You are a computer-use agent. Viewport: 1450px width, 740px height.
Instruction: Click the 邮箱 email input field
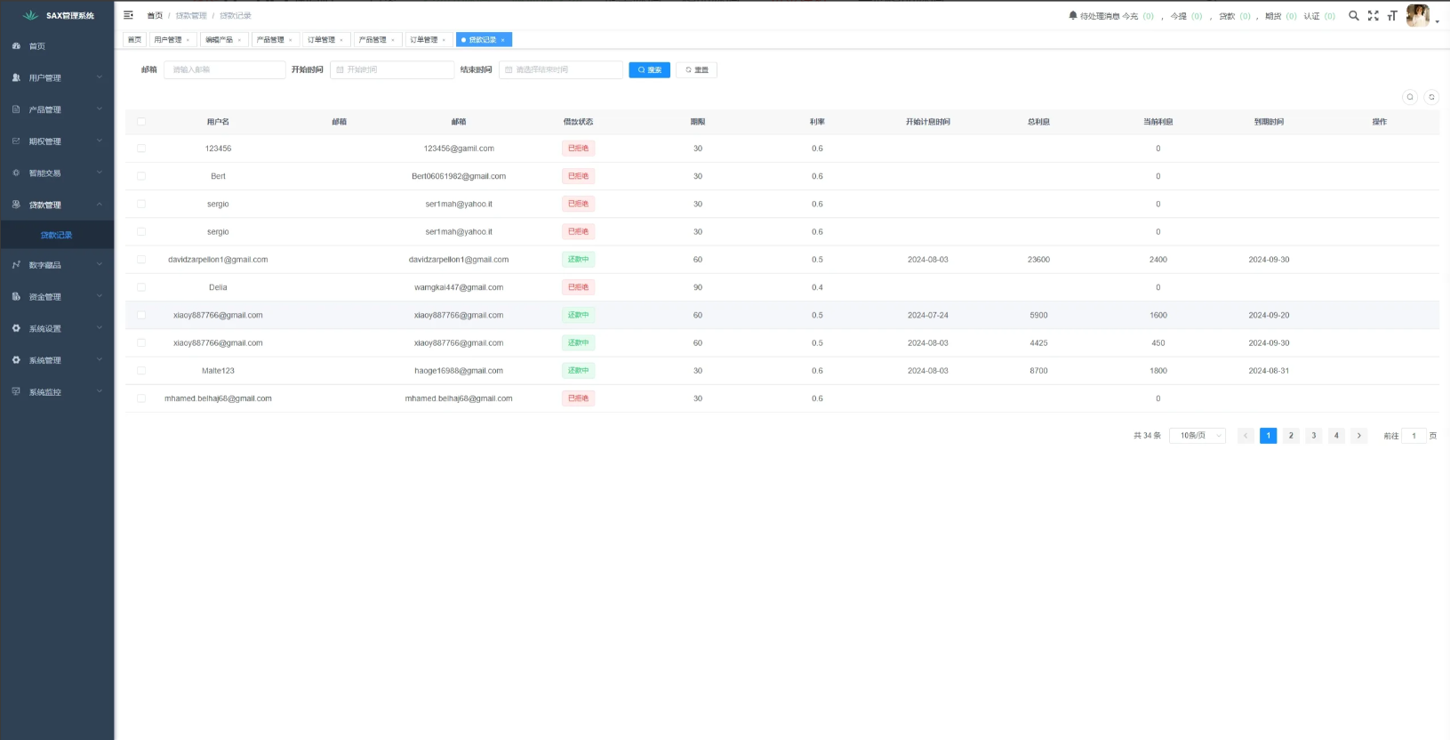[224, 69]
